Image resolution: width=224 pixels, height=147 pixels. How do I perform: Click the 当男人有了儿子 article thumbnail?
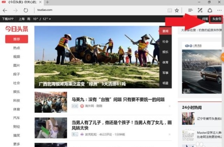click(51, 128)
